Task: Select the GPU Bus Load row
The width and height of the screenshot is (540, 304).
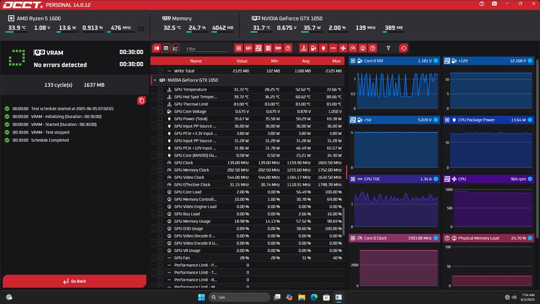Action: click(x=247, y=214)
